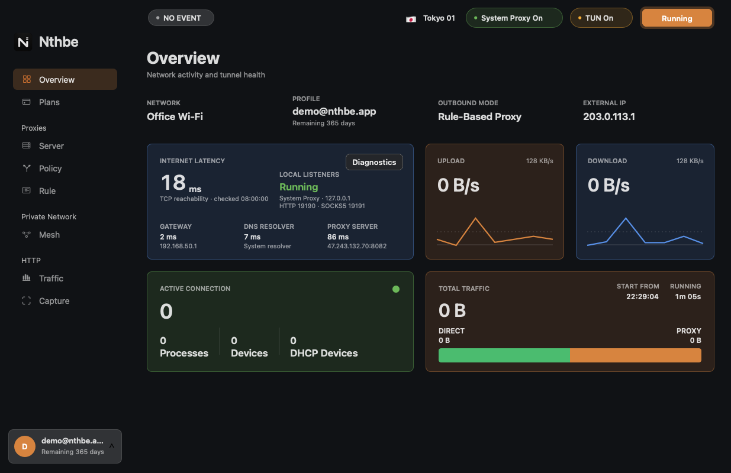Click the Overview page heading
The image size is (731, 473).
click(x=183, y=58)
